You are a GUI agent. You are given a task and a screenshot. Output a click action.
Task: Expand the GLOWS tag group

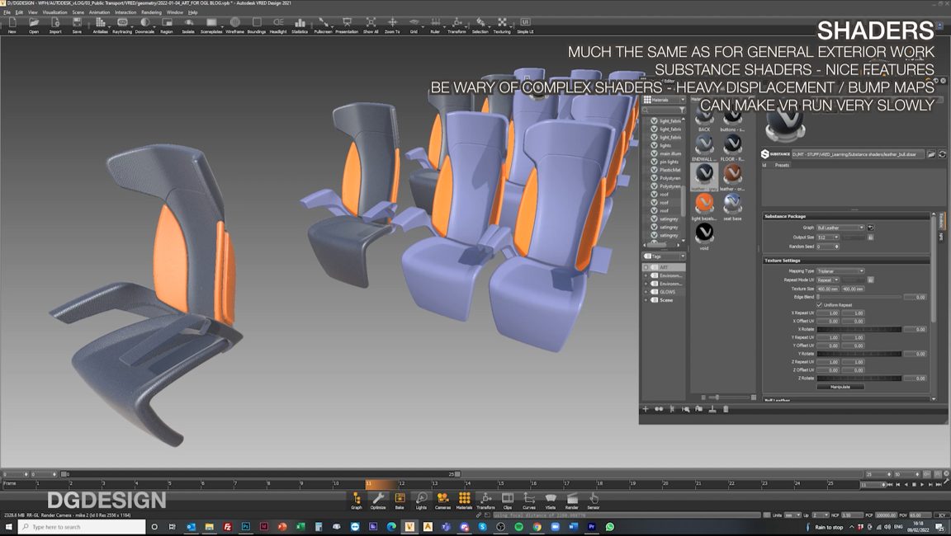click(647, 291)
